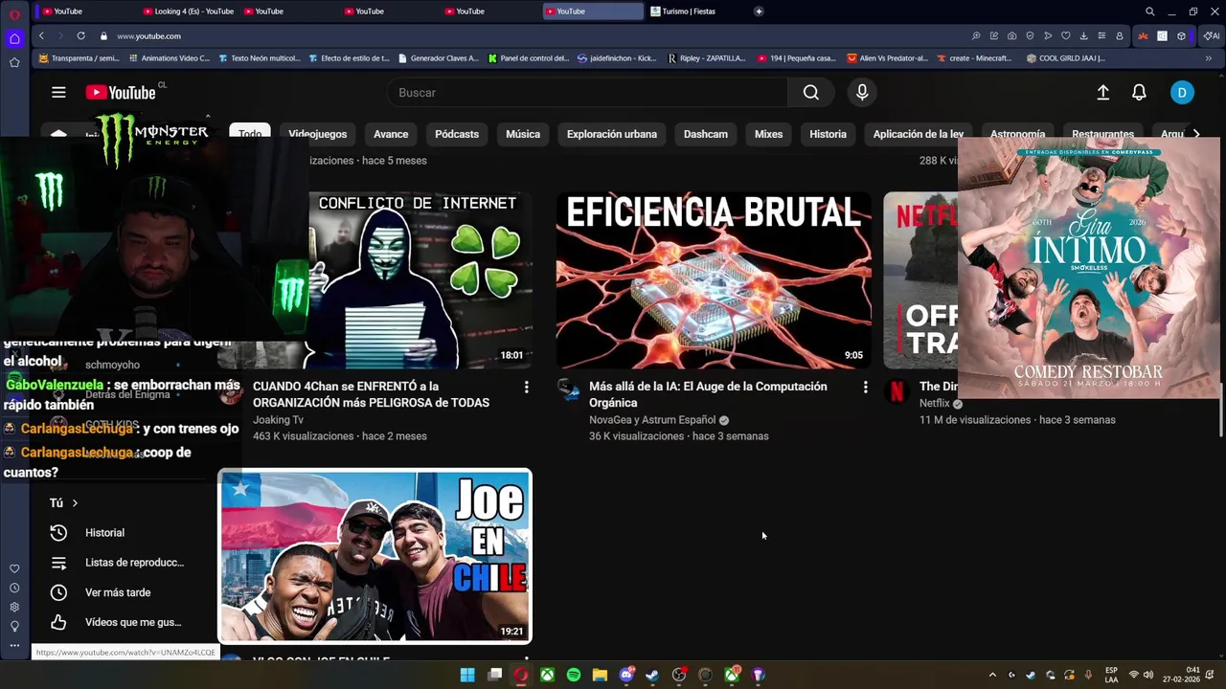The height and width of the screenshot is (689, 1226).
Task: Select the 'Avance' filter chip
Action: click(391, 134)
